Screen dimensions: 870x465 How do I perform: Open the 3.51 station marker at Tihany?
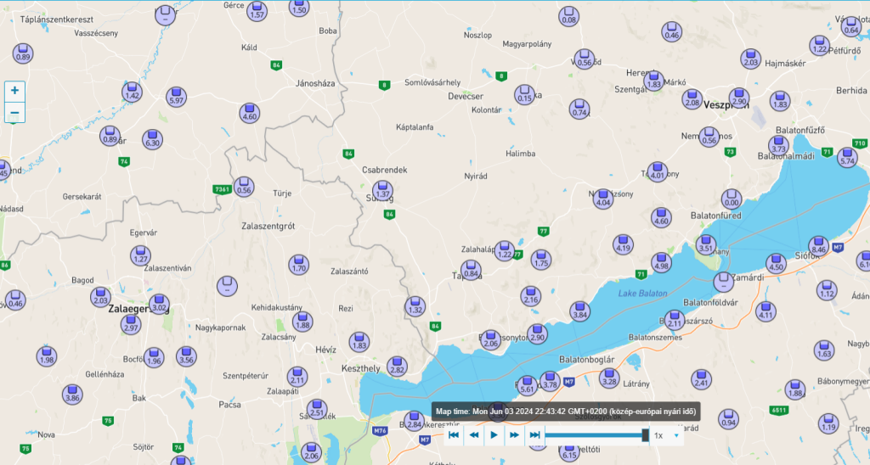tap(706, 245)
